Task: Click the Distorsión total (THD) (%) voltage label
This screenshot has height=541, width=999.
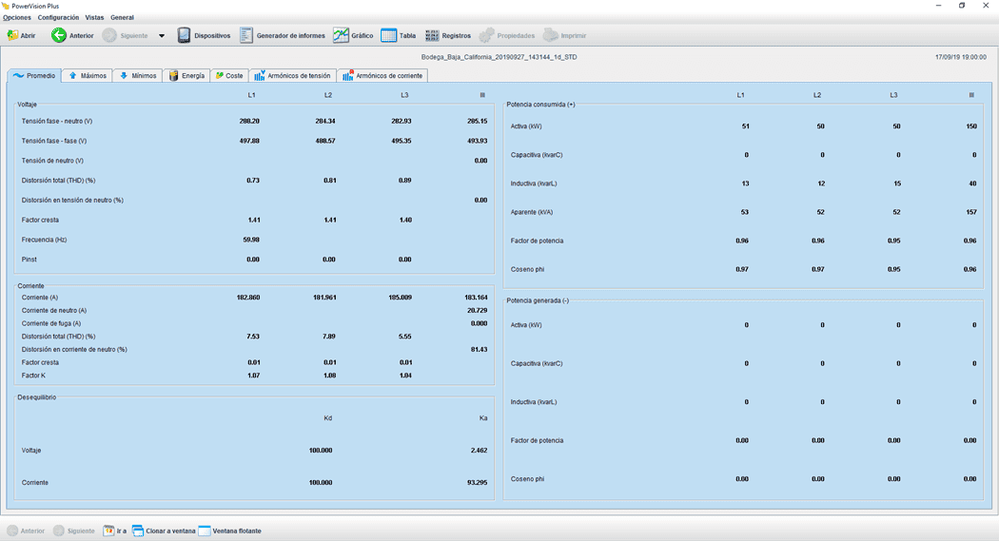Action: (x=58, y=180)
